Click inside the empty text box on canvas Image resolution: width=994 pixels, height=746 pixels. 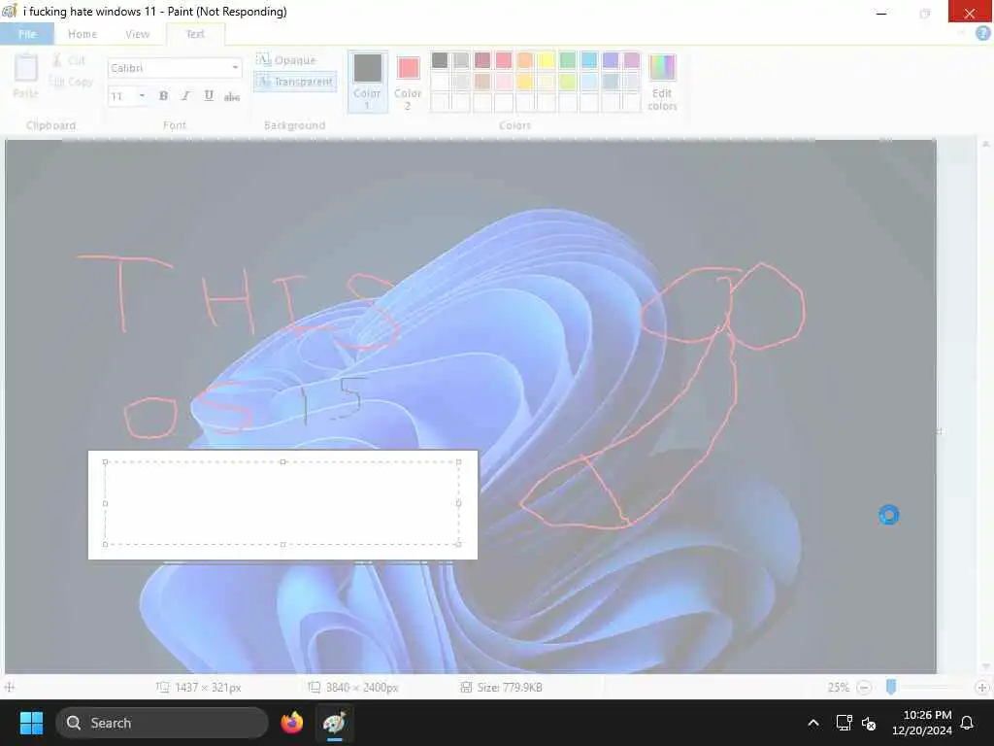click(x=282, y=503)
